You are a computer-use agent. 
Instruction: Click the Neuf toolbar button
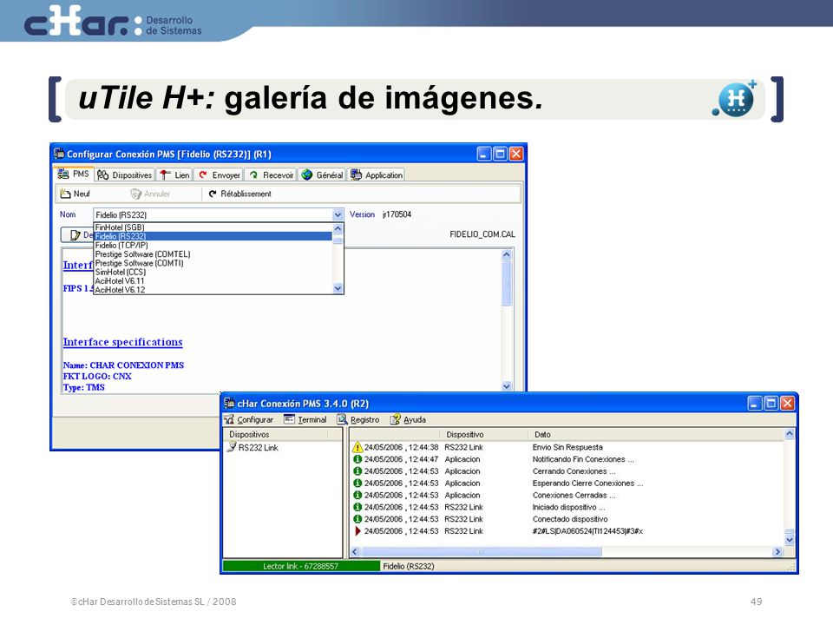coord(75,194)
